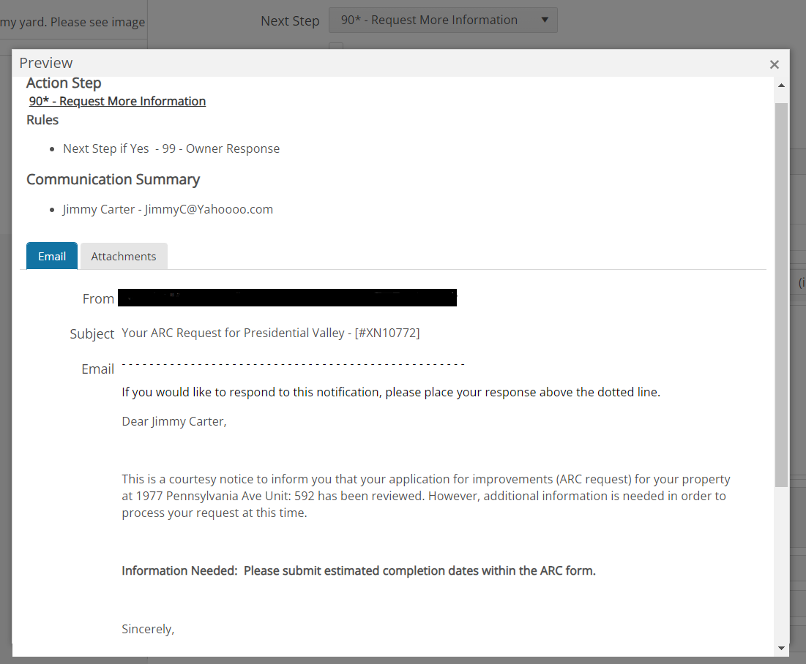
Task: Open the Attachments tab
Action: click(x=124, y=256)
